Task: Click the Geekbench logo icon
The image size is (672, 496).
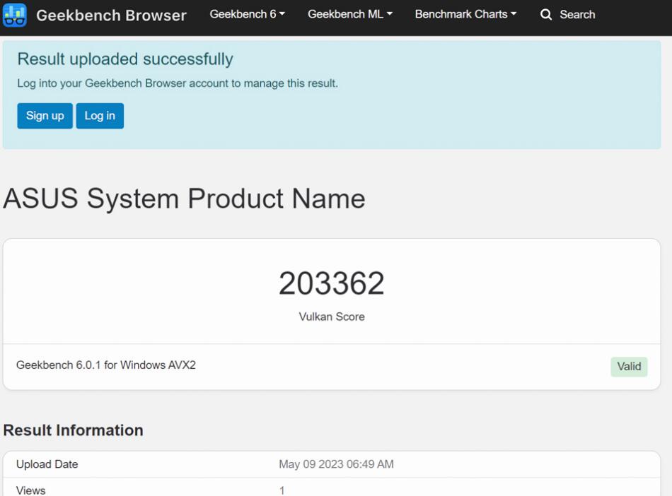Action: (15, 15)
